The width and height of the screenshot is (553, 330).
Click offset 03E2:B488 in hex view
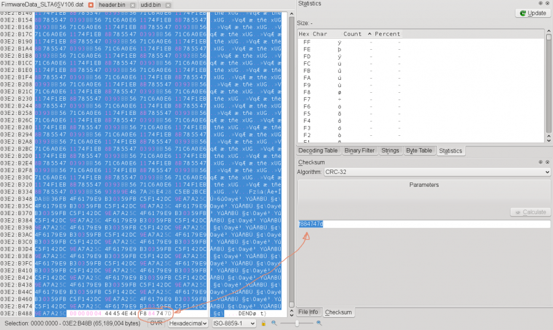pyautogui.click(x=16, y=313)
